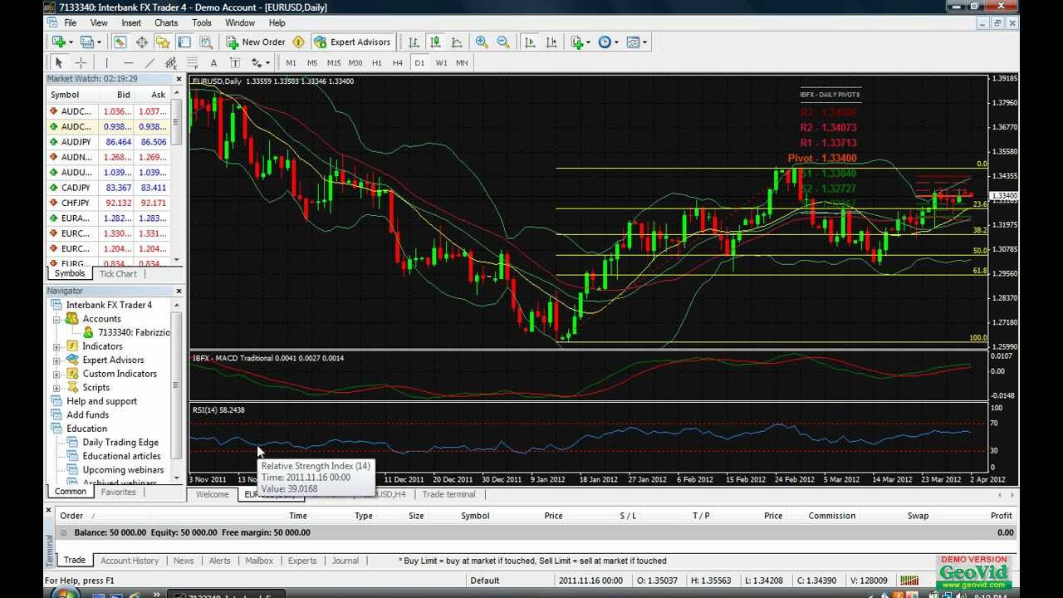Toggle the Market Watch window icon
This screenshot has width=1063, height=598.
tap(120, 42)
